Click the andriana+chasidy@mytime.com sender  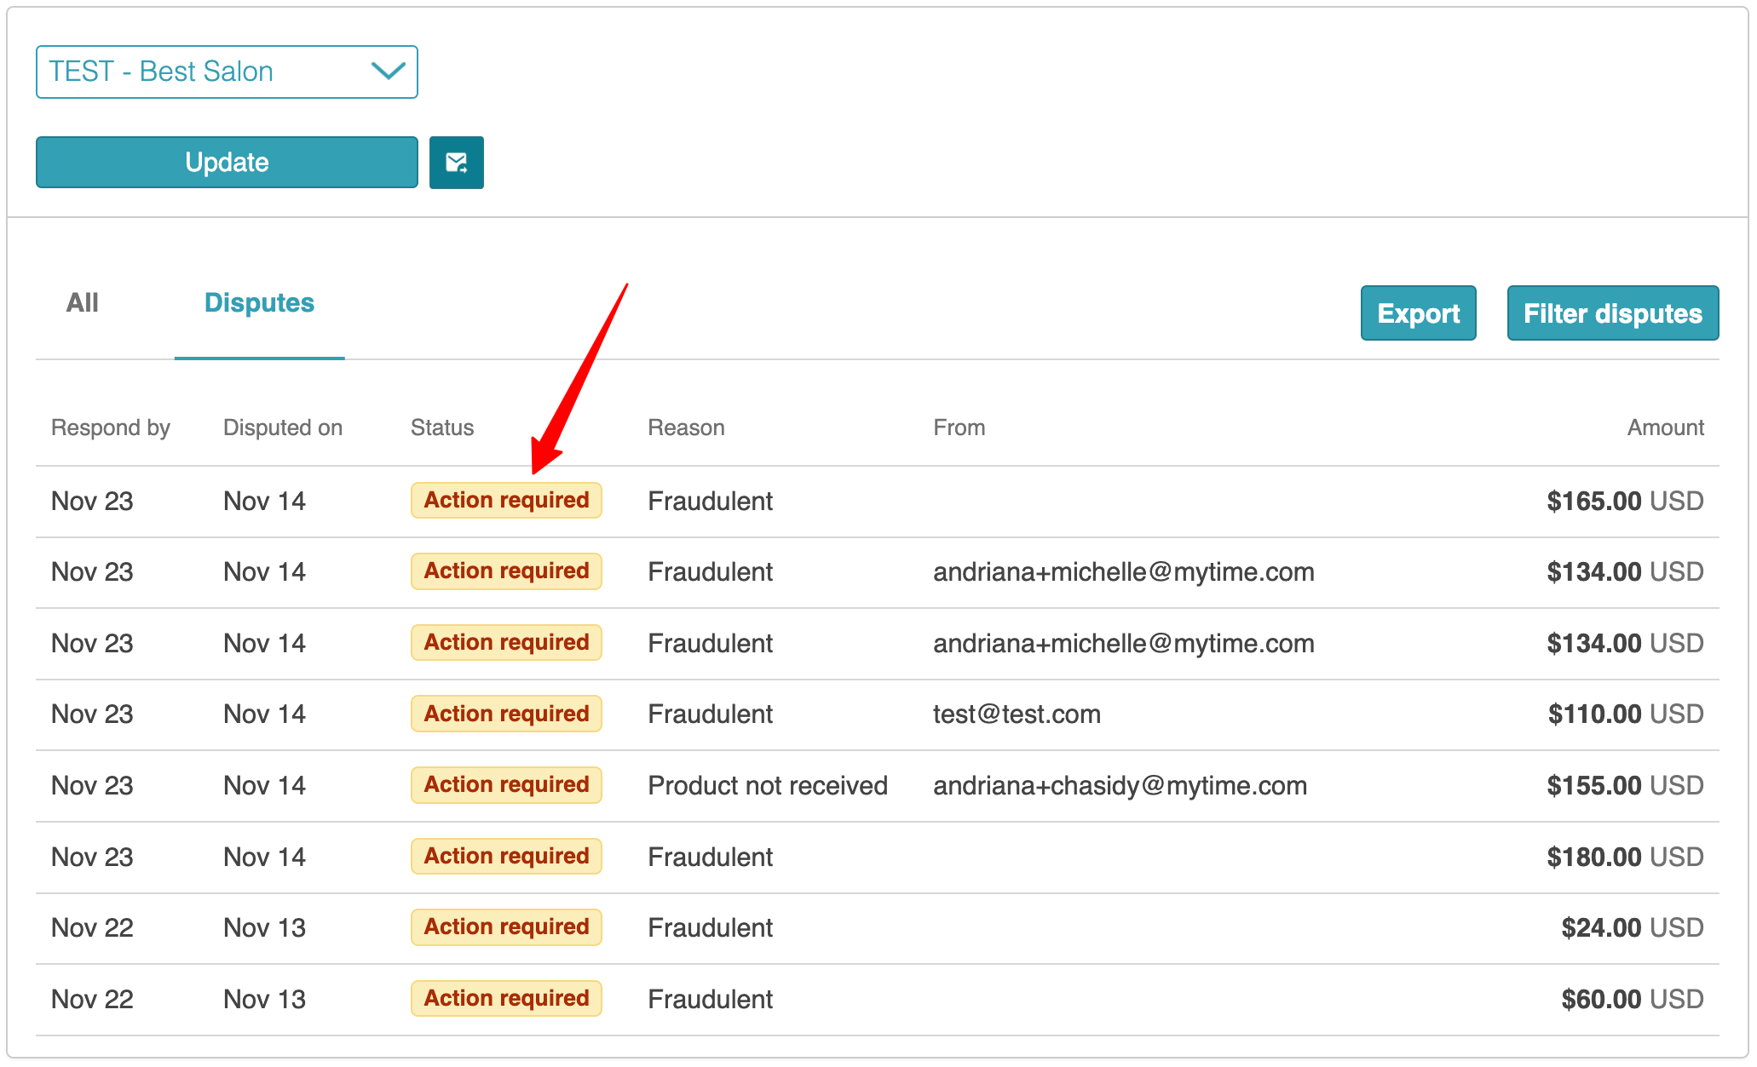(x=1120, y=785)
